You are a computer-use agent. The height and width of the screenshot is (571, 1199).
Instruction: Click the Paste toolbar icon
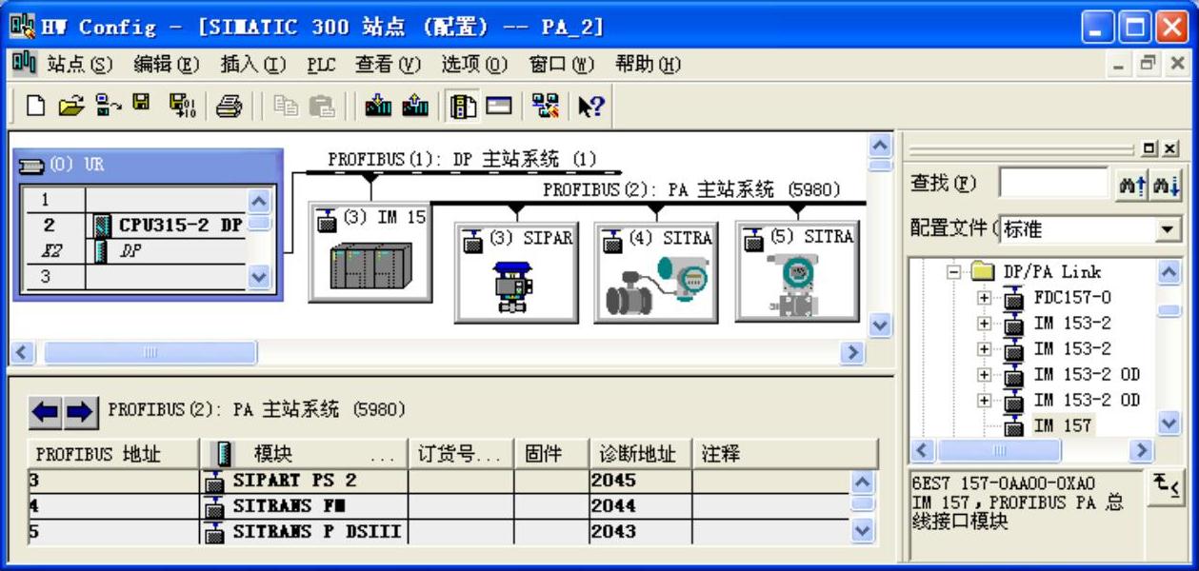tap(322, 106)
